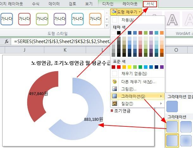Open the 그라데이션(G) submenu

coord(138,96)
